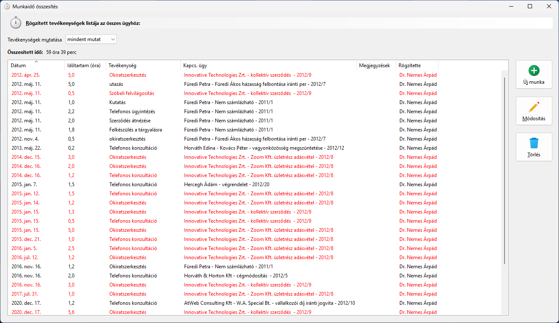The image size is (559, 323).
Task: Select the 2015. jan. 12. row date
Action: click(x=25, y=194)
